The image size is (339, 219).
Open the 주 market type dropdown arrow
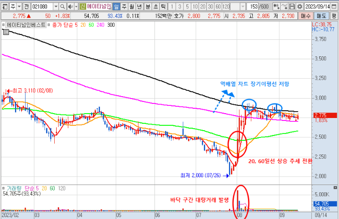(19, 7)
